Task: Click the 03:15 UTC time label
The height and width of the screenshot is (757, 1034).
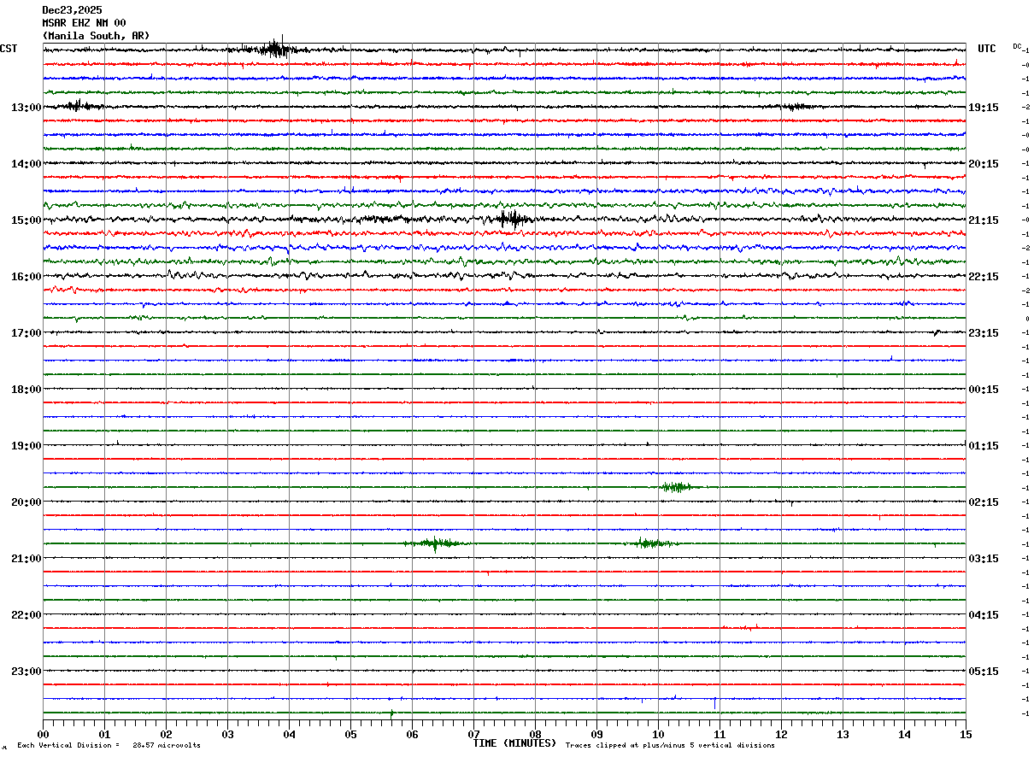Action: pos(984,559)
